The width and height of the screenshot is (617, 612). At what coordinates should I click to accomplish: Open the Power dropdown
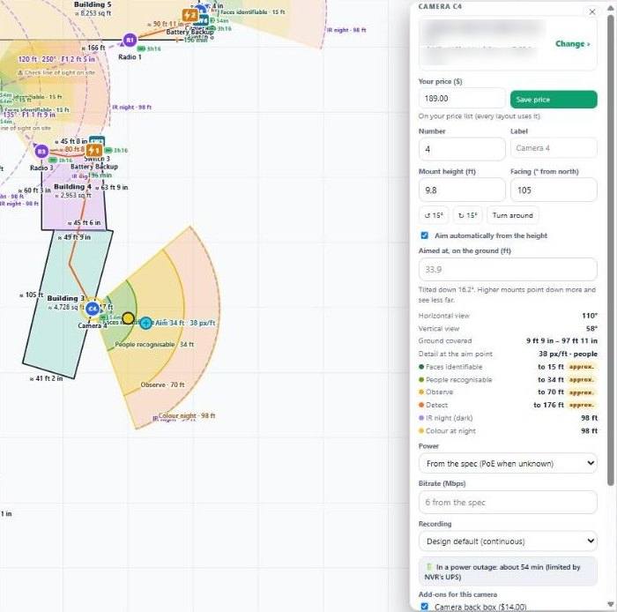(x=508, y=463)
